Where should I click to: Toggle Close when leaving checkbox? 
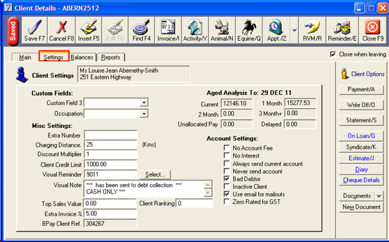click(333, 54)
